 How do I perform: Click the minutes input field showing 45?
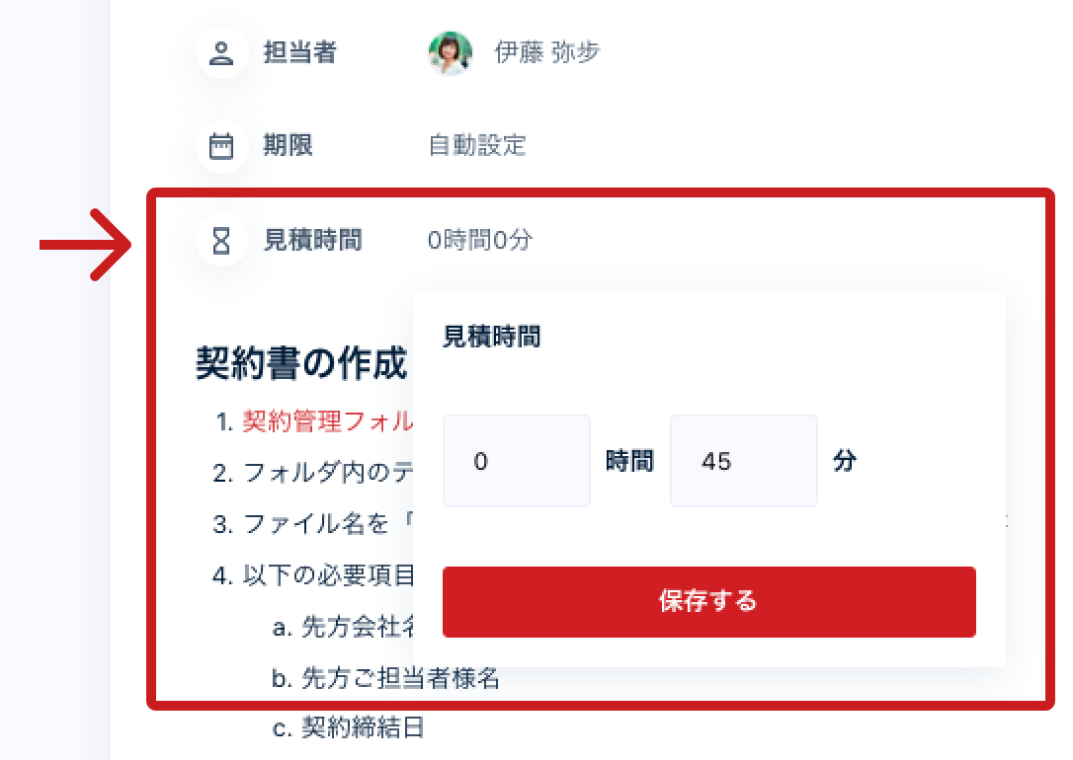744,461
